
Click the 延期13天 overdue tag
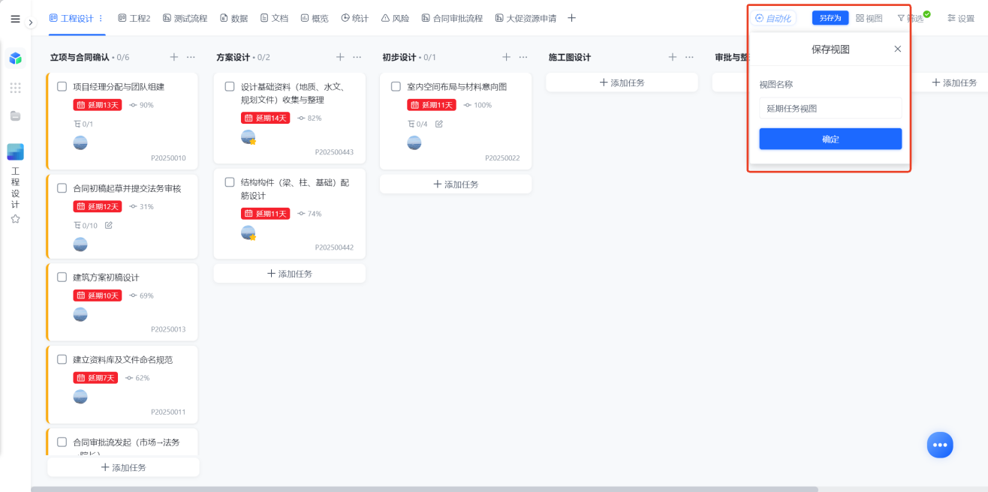(x=97, y=105)
